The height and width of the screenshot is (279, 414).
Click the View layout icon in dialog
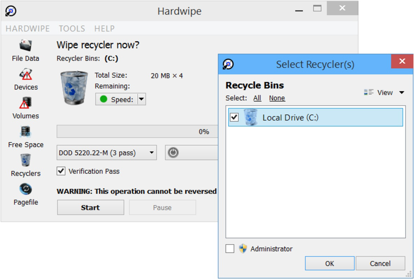[x=369, y=92]
